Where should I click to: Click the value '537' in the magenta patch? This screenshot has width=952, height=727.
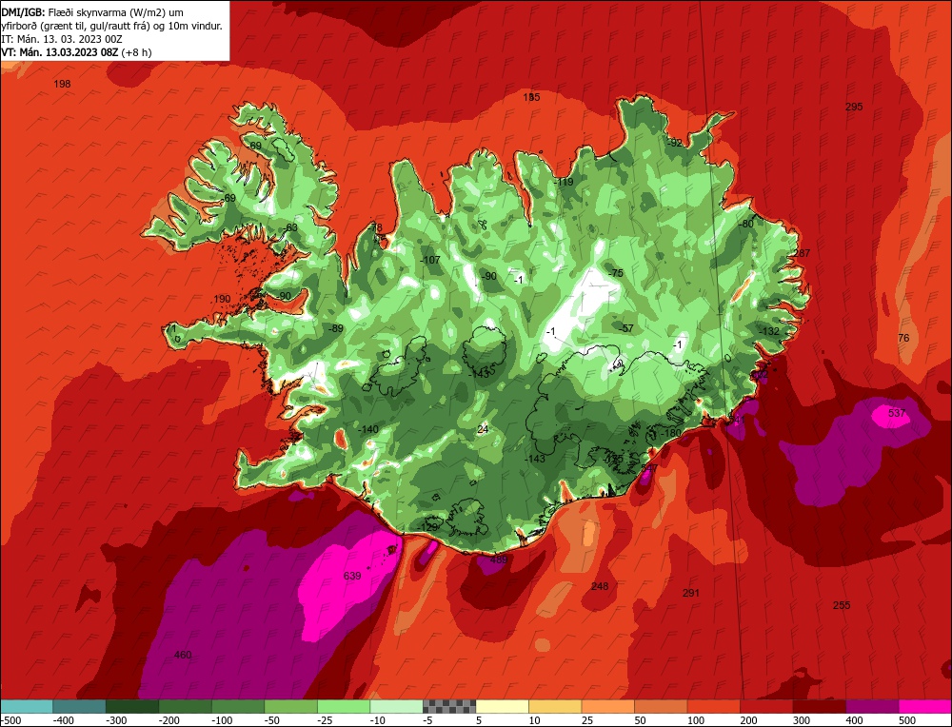coord(896,413)
